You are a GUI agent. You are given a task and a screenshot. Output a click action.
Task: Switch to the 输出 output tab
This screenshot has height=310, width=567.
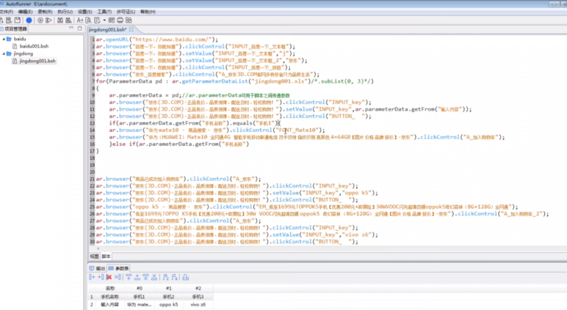coord(98,268)
